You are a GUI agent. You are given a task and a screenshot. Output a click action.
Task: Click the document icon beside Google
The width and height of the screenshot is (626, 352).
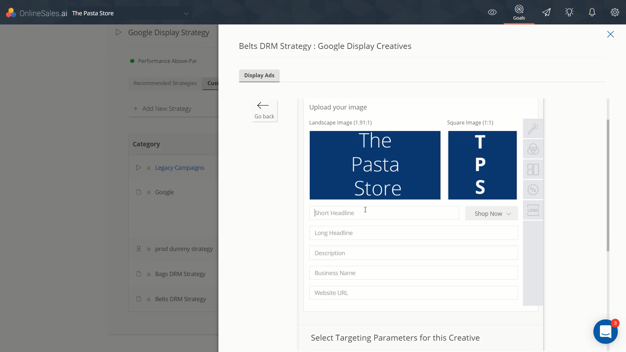[x=139, y=192]
